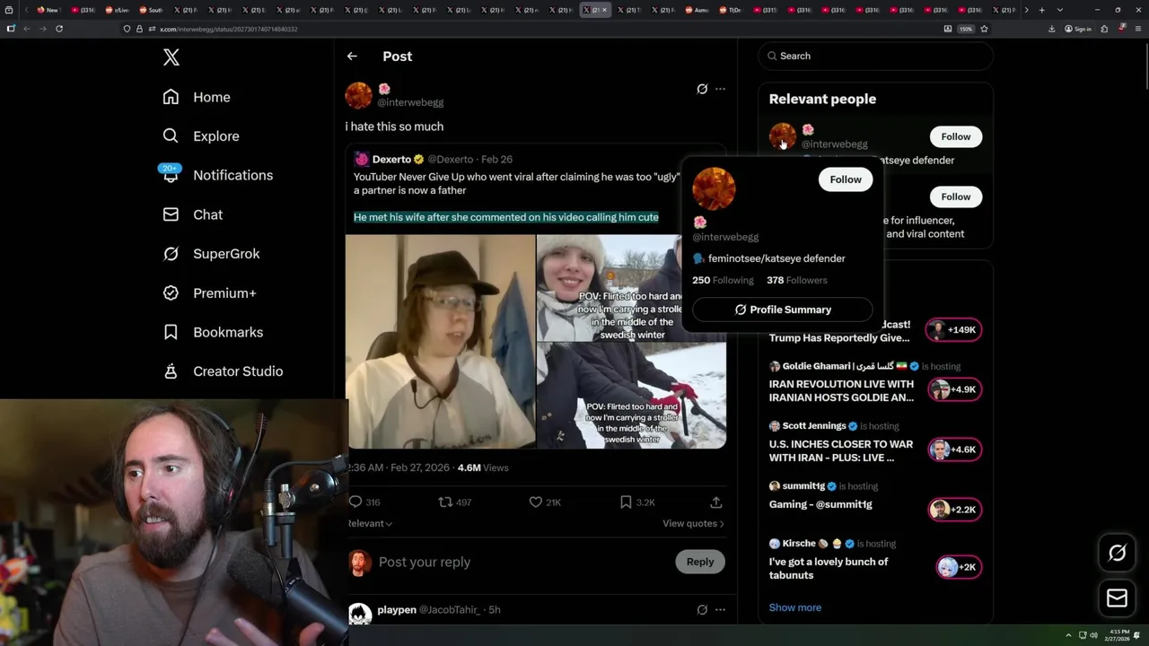Click the @interwebegg handle in hover card
This screenshot has width=1149, height=646.
pos(725,237)
